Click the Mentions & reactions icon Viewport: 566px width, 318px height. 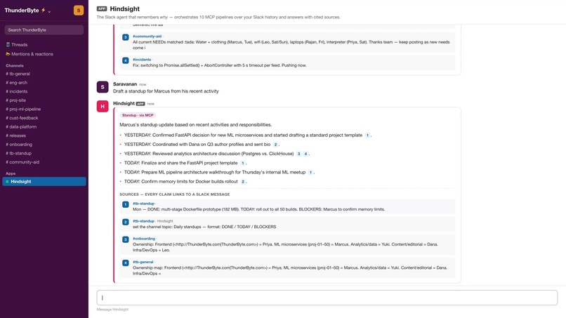pyautogui.click(x=8, y=54)
